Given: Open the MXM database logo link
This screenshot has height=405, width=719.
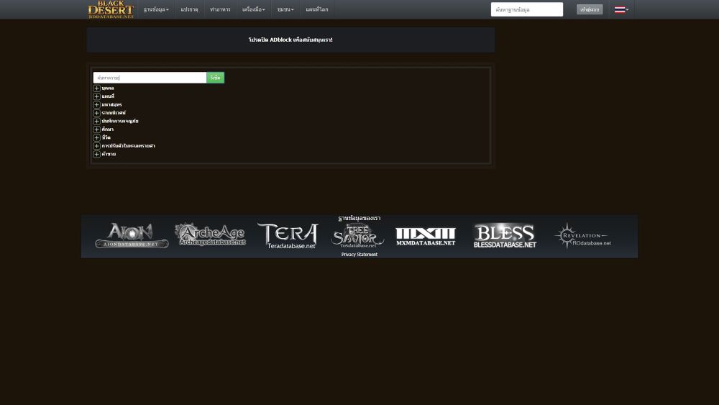Looking at the screenshot, I should (x=426, y=236).
